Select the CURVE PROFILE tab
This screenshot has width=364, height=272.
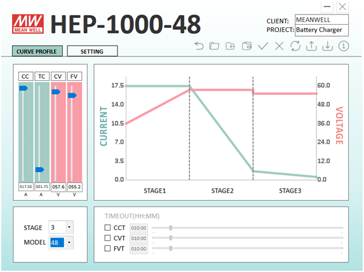tap(37, 51)
